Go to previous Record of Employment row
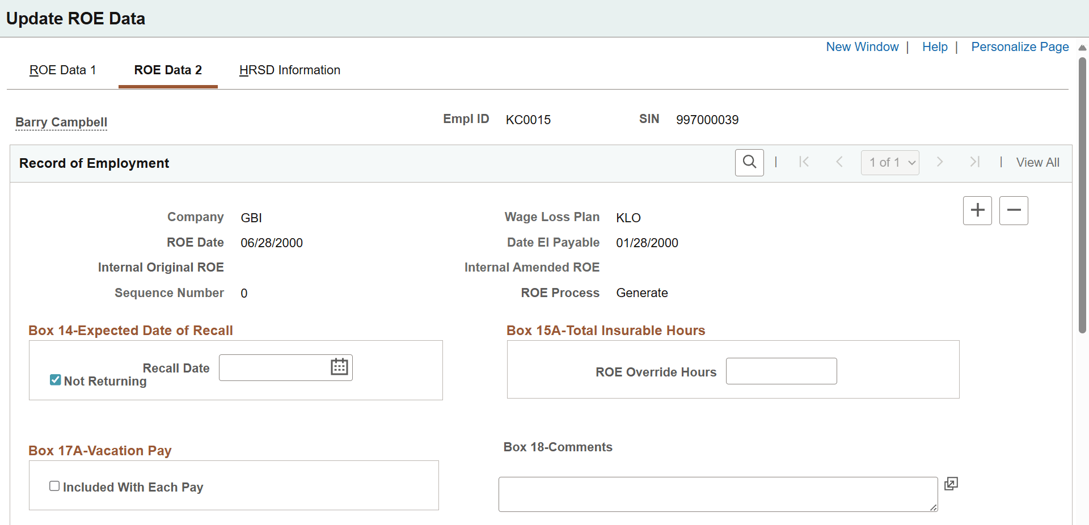The image size is (1089, 525). (839, 162)
